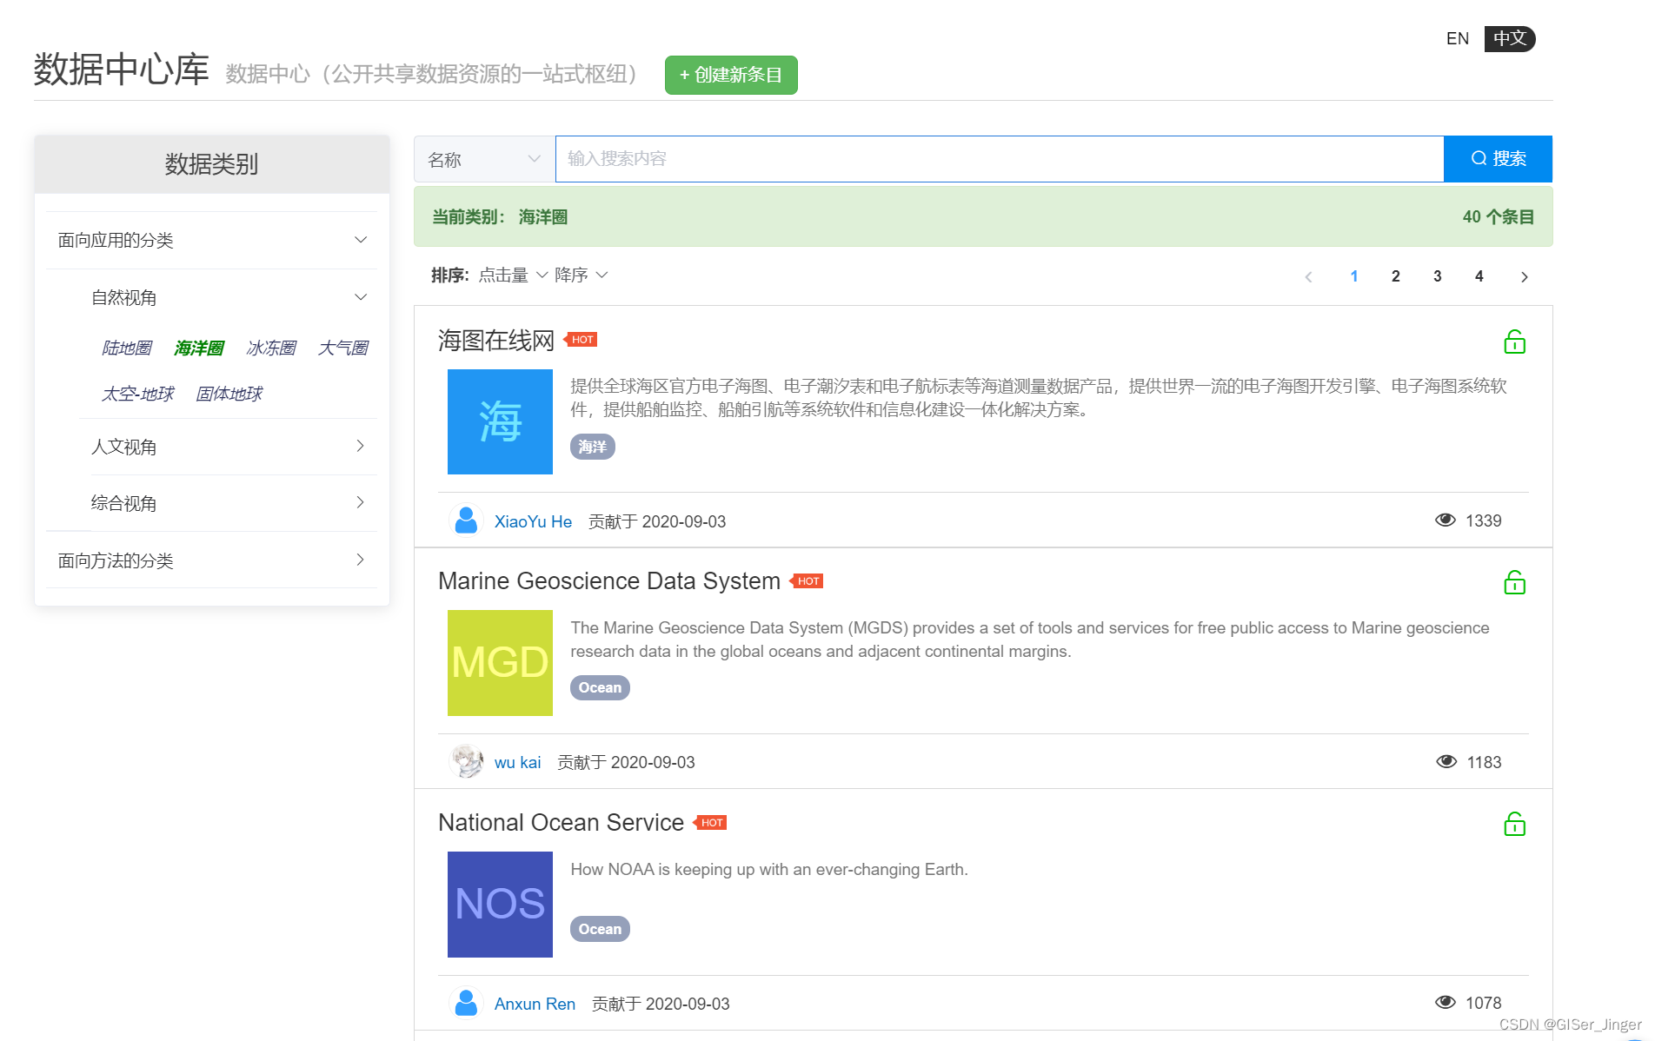Click the eye views icon beside 1078
The image size is (1655, 1041).
point(1446,1002)
